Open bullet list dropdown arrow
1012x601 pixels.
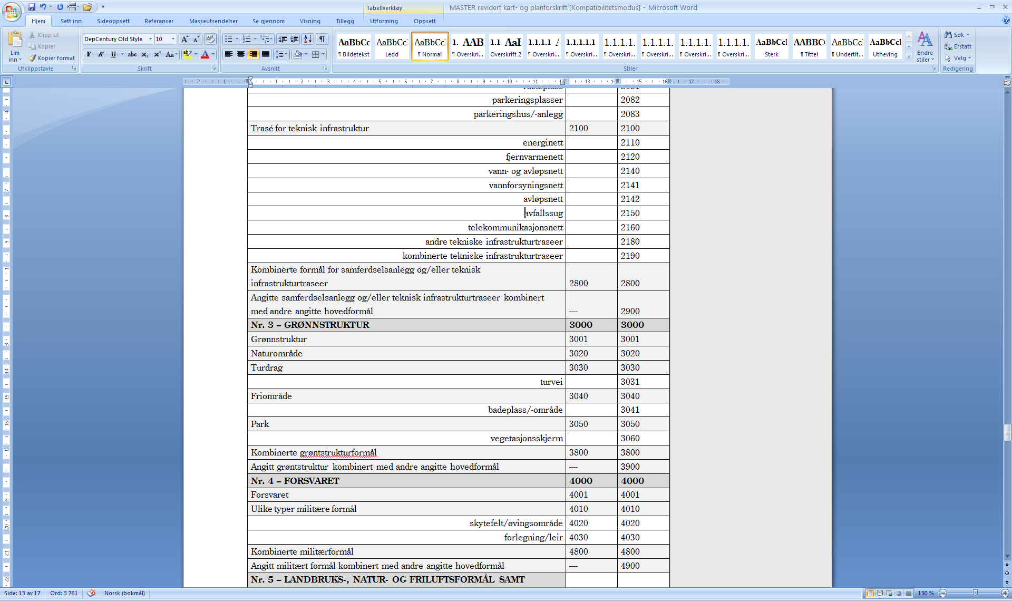point(237,39)
